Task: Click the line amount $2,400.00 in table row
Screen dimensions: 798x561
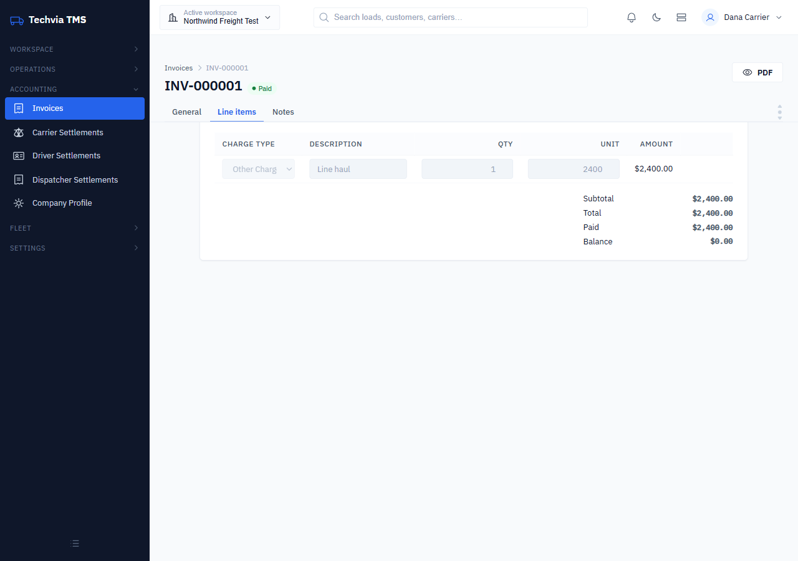Action: (653, 169)
